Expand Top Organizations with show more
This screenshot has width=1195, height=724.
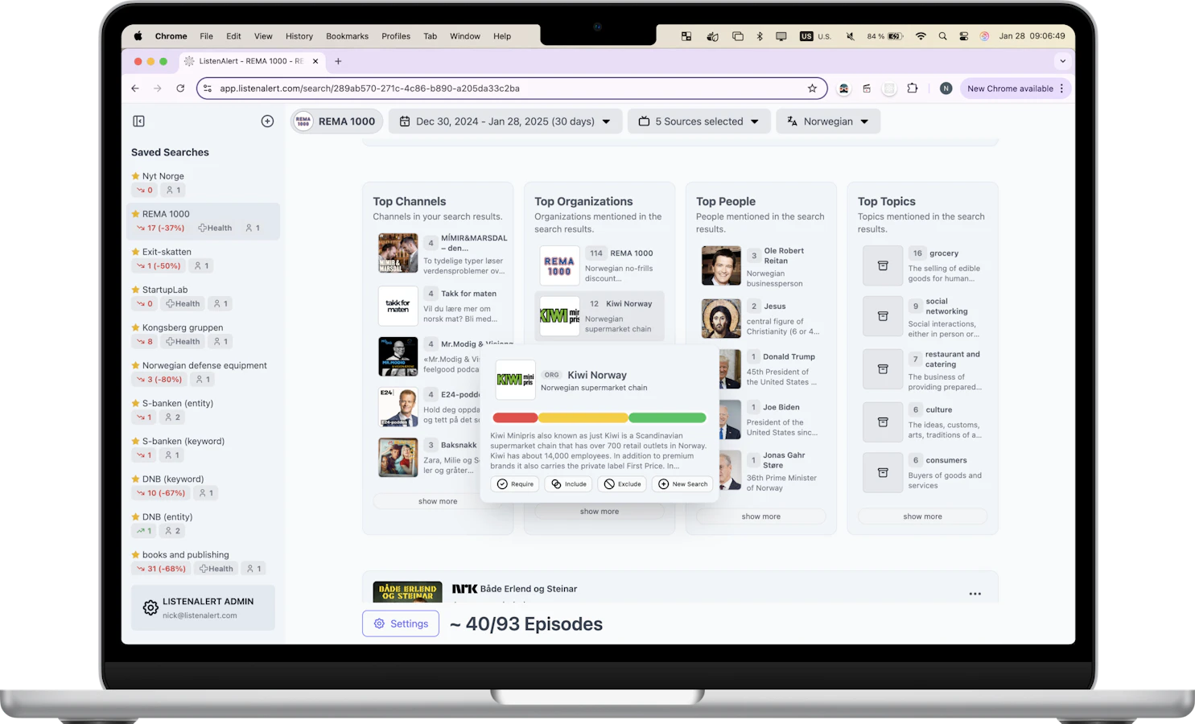click(x=600, y=512)
